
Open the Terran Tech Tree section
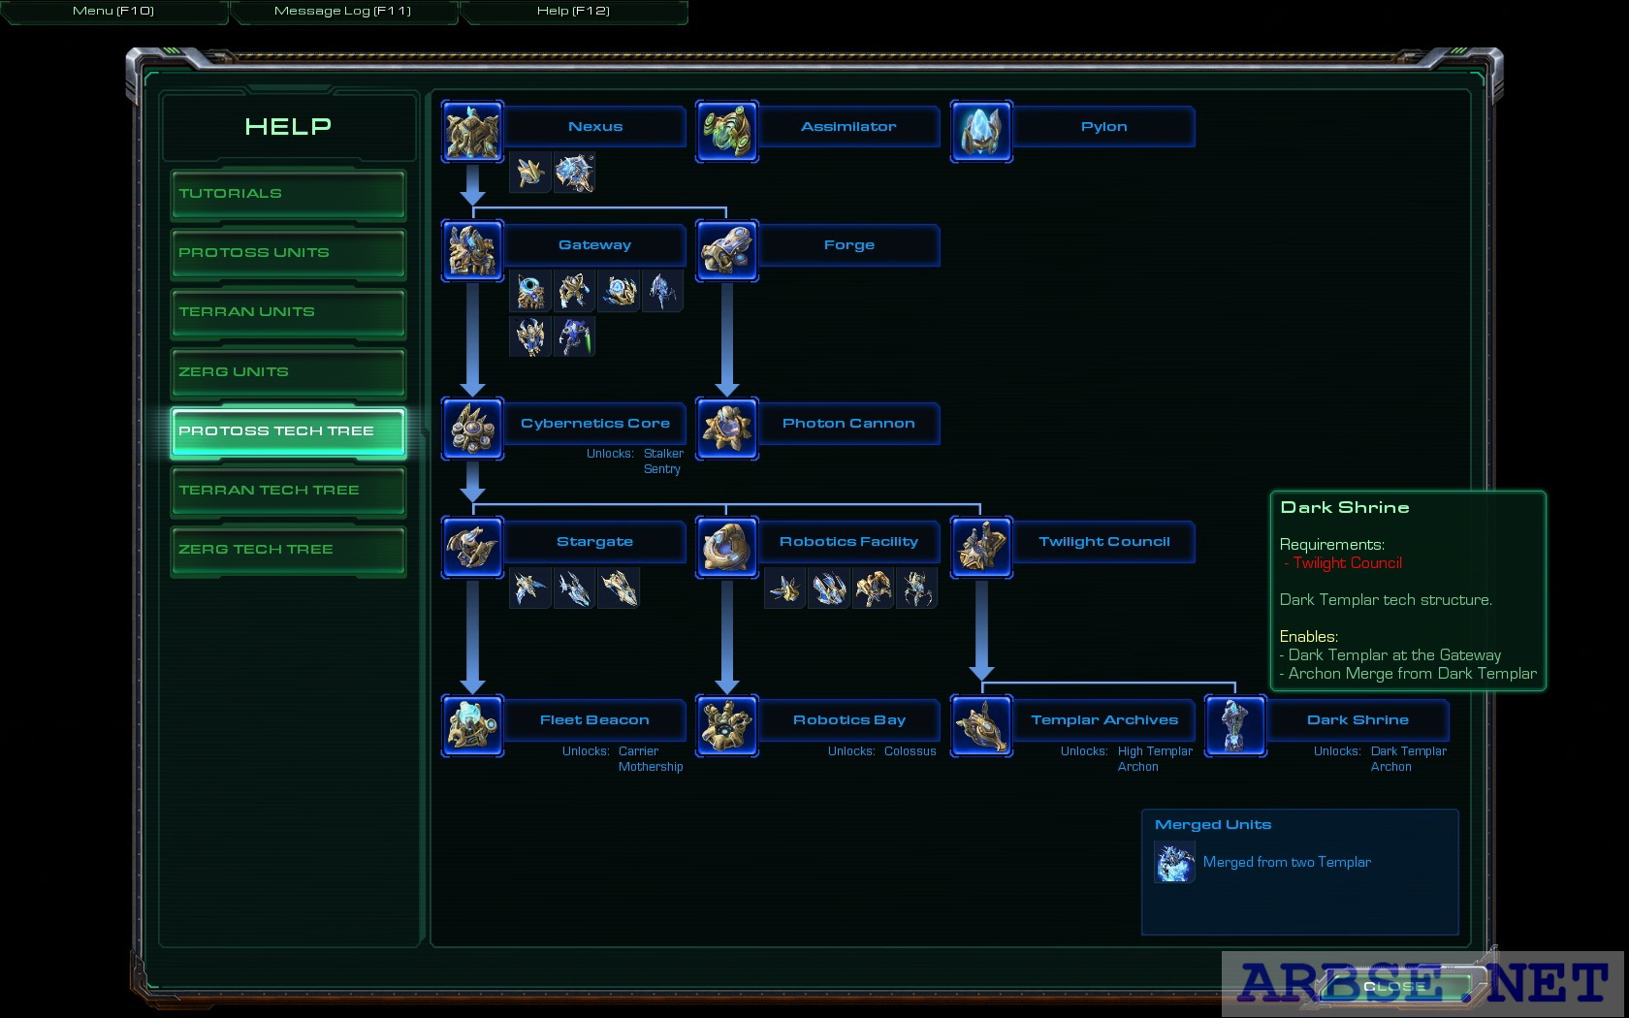click(288, 491)
